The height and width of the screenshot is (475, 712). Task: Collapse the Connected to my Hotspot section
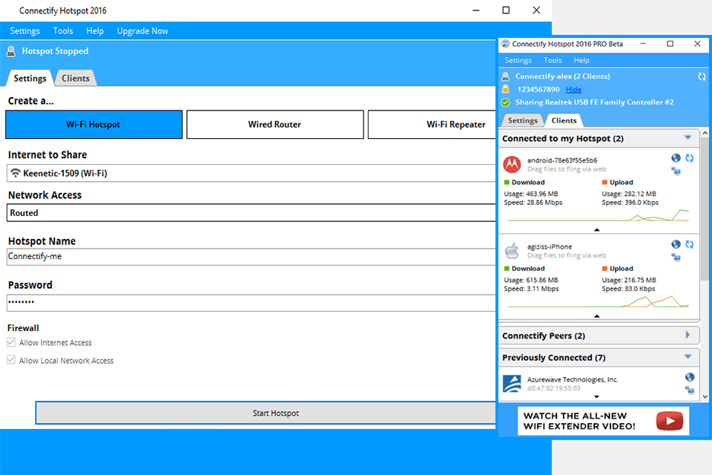[688, 138]
